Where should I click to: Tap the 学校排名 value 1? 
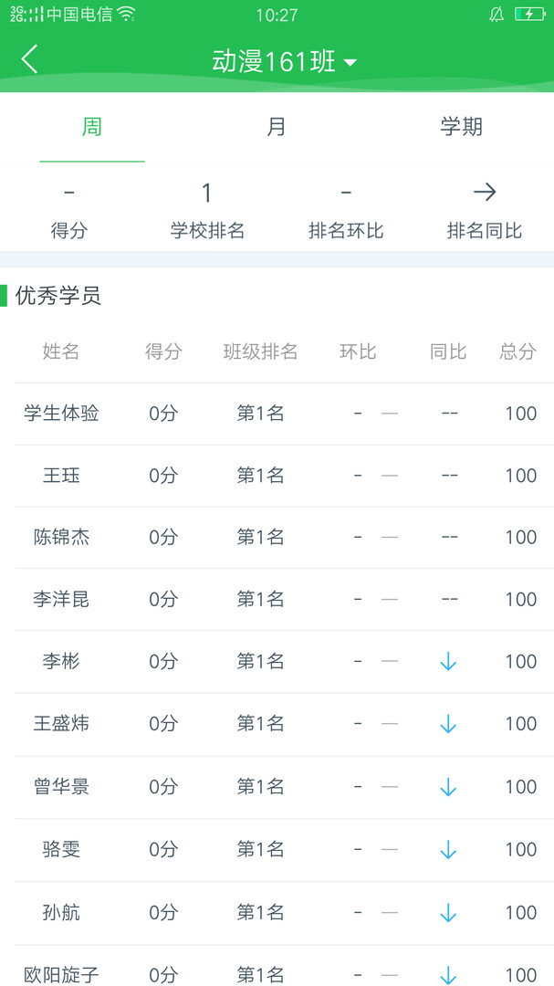[207, 193]
